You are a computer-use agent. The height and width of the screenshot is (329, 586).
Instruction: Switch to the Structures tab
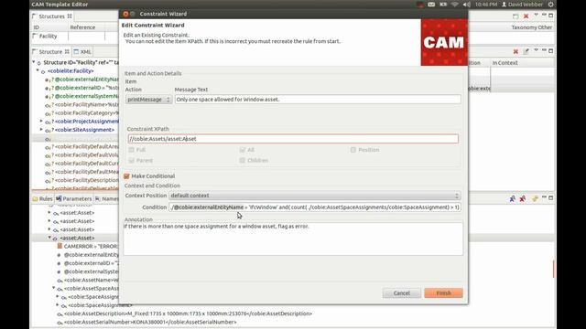51,16
